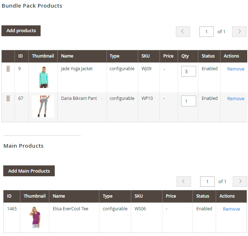Viewport: 248px width, 236px height.
Task: Remove Elisa EverCool Tee from main products
Action: pos(231,209)
